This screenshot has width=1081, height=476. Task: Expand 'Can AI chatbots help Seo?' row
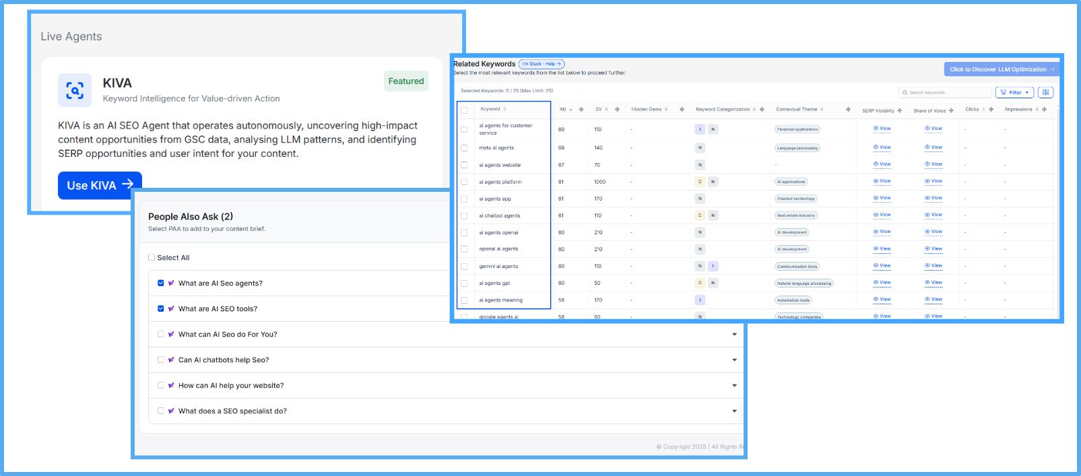tap(735, 360)
